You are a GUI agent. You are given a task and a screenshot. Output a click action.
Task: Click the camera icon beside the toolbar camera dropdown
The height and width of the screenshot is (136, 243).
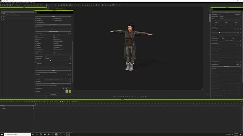pyautogui.click(x=79, y=5)
